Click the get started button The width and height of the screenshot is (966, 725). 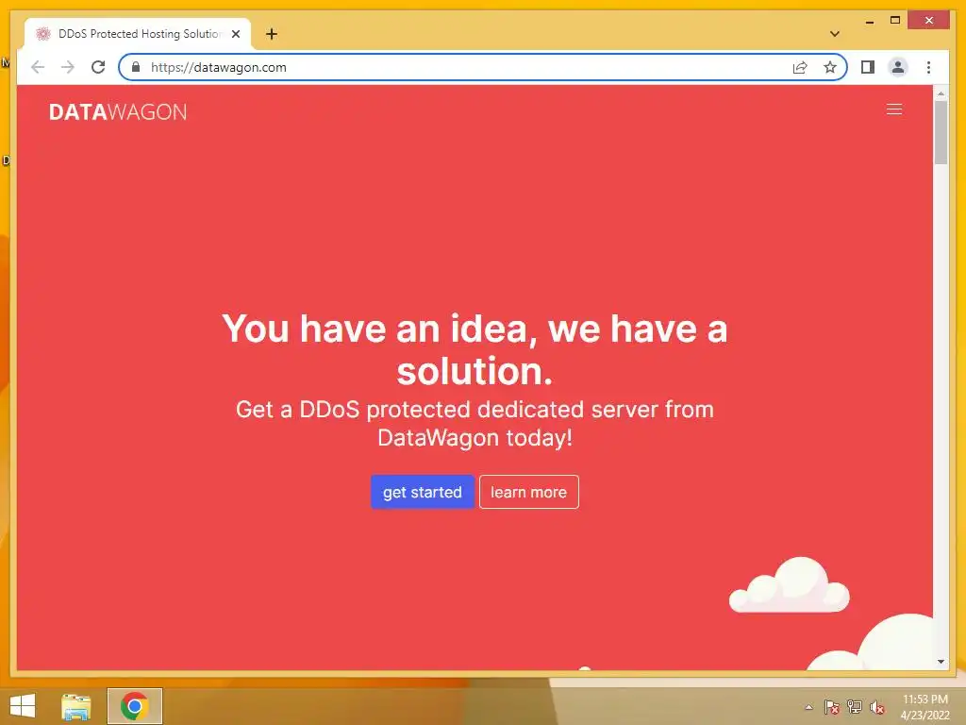[x=422, y=492]
